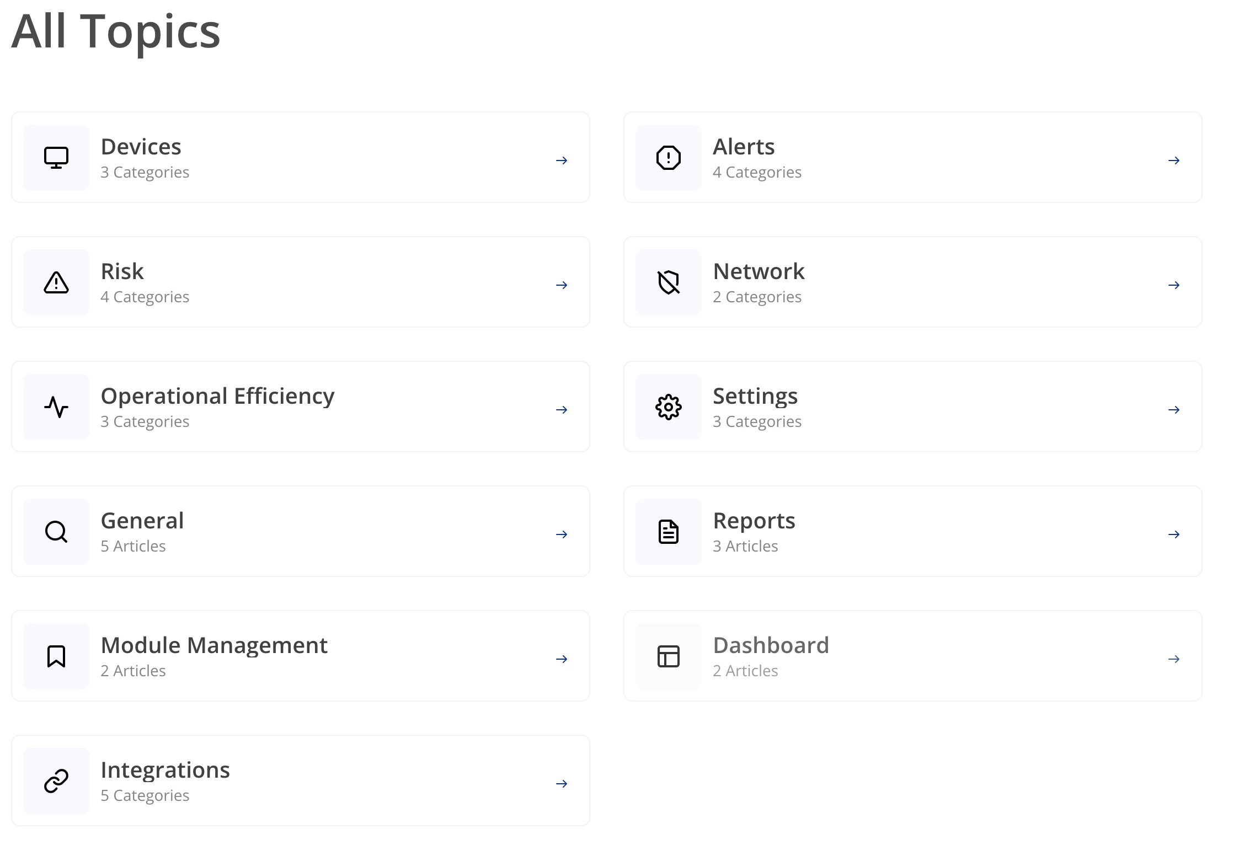
Task: Click arrow on the Dashboard card
Action: (1174, 659)
